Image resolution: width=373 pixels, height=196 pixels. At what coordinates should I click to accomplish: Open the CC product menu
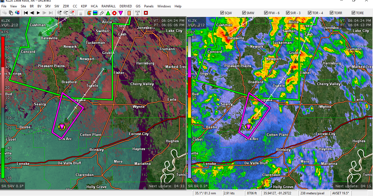[x=75, y=6]
